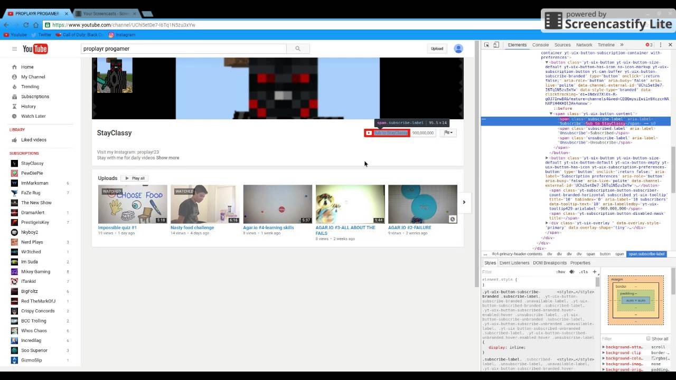The image size is (676, 380).
Task: Toggle the diamond-shaped Styles toolbar icon
Action: coord(572,272)
